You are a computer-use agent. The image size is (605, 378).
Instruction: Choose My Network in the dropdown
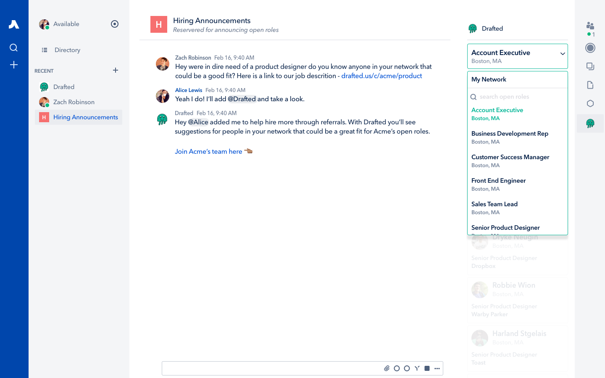tap(518, 80)
